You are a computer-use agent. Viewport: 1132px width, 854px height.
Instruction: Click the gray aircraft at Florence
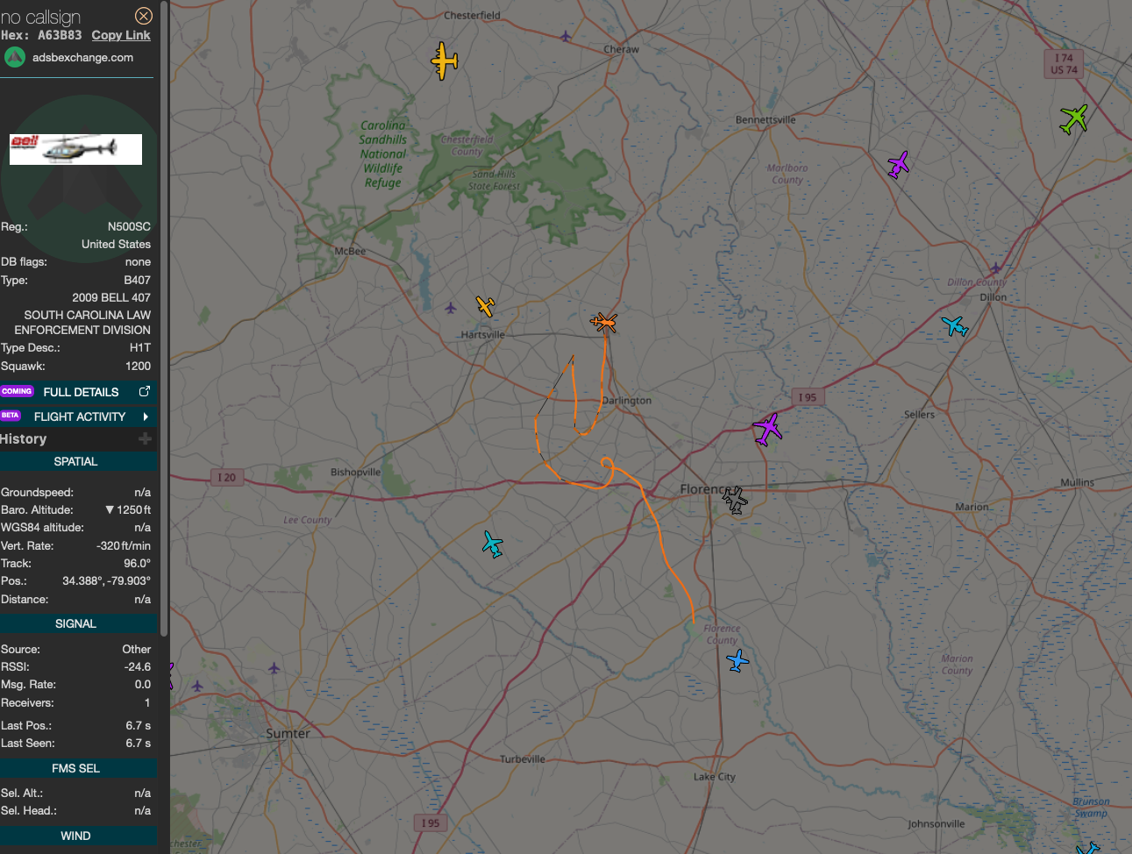[x=735, y=501]
